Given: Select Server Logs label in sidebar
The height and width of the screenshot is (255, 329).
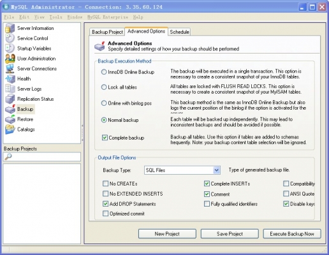Looking at the screenshot, I should [29, 89].
